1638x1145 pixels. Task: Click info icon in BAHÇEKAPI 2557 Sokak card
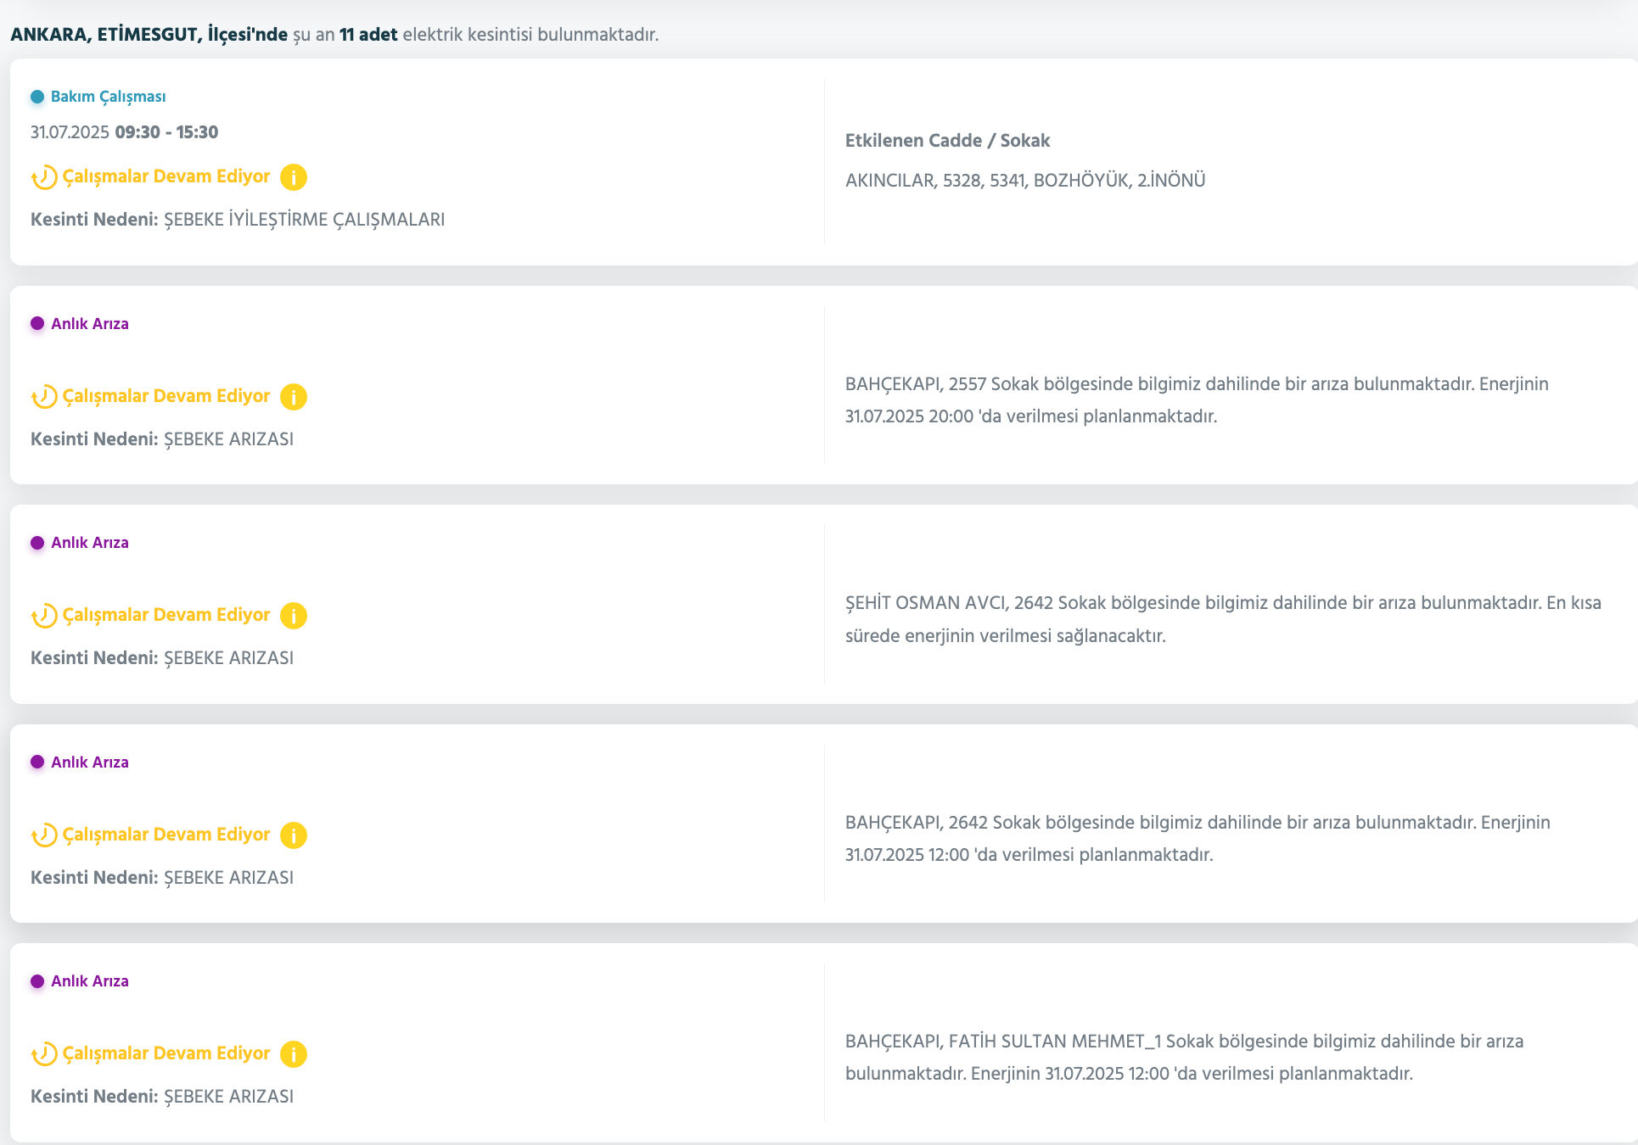click(293, 397)
